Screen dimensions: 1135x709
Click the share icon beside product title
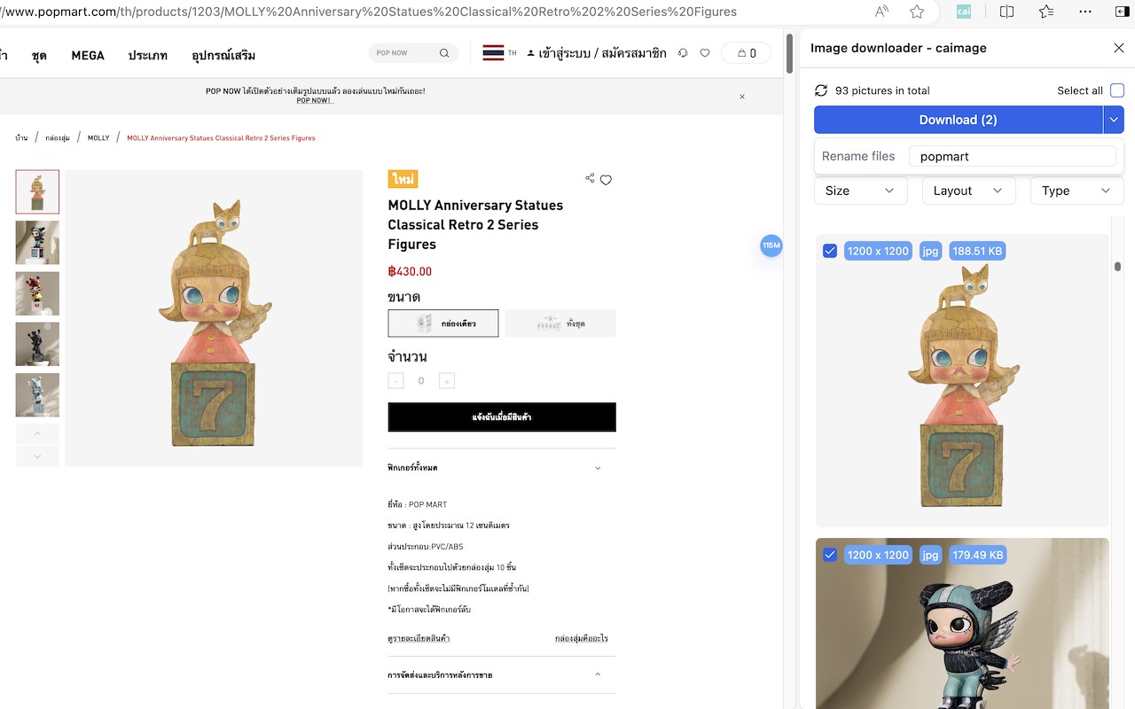point(590,178)
